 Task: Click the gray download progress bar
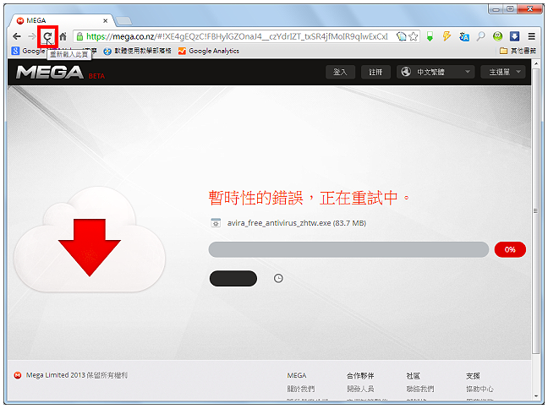[348, 249]
